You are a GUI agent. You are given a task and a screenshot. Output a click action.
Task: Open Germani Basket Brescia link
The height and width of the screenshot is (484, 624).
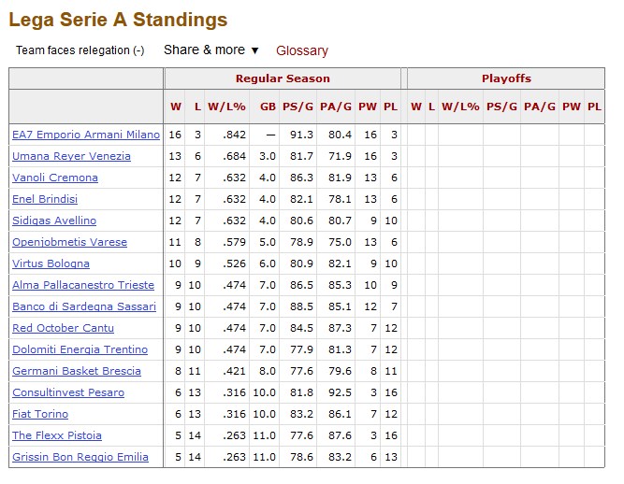(77, 371)
